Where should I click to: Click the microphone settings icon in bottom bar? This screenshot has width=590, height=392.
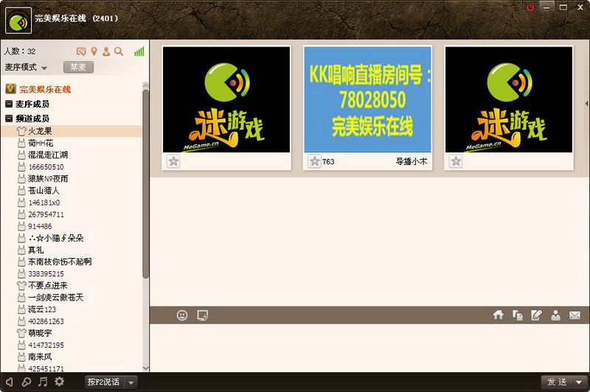click(26, 382)
